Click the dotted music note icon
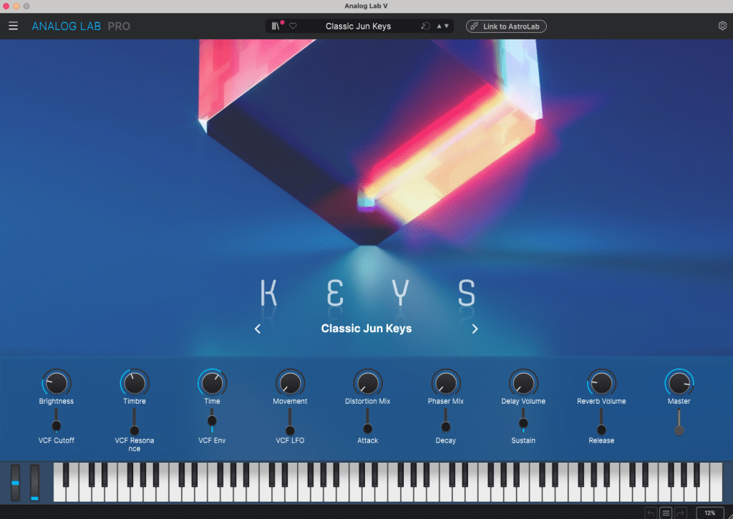 (x=425, y=26)
